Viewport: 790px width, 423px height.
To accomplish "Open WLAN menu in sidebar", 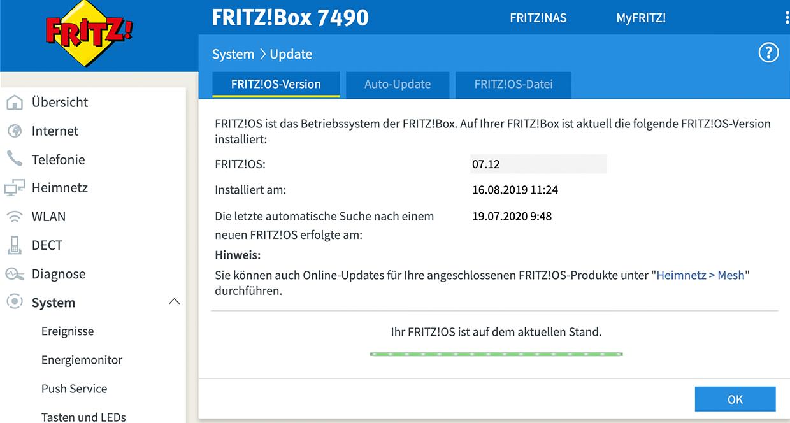I will [x=48, y=217].
